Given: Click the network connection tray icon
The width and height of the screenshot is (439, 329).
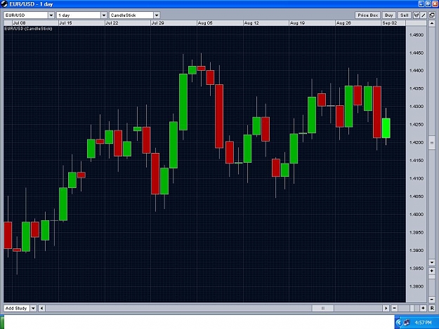Looking at the screenshot, I should 407,323.
